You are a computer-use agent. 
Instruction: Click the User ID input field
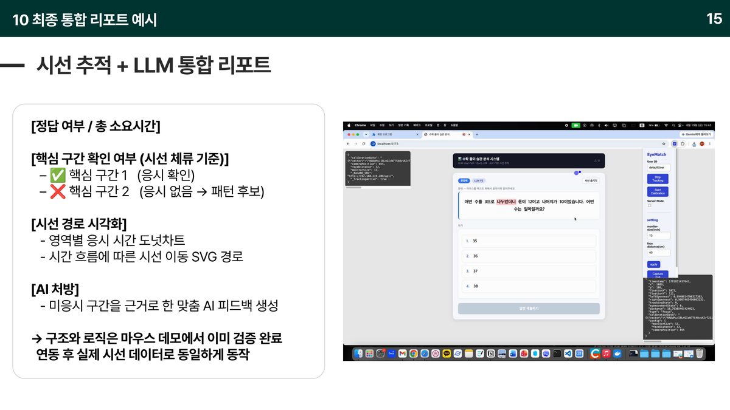click(x=659, y=167)
